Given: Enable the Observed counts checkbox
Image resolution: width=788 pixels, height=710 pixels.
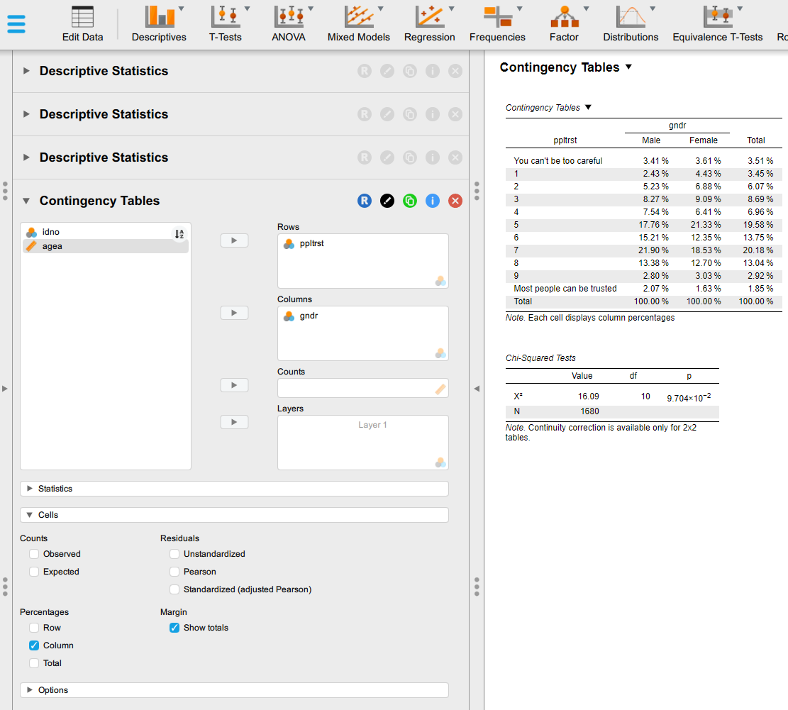Looking at the screenshot, I should 34,554.
